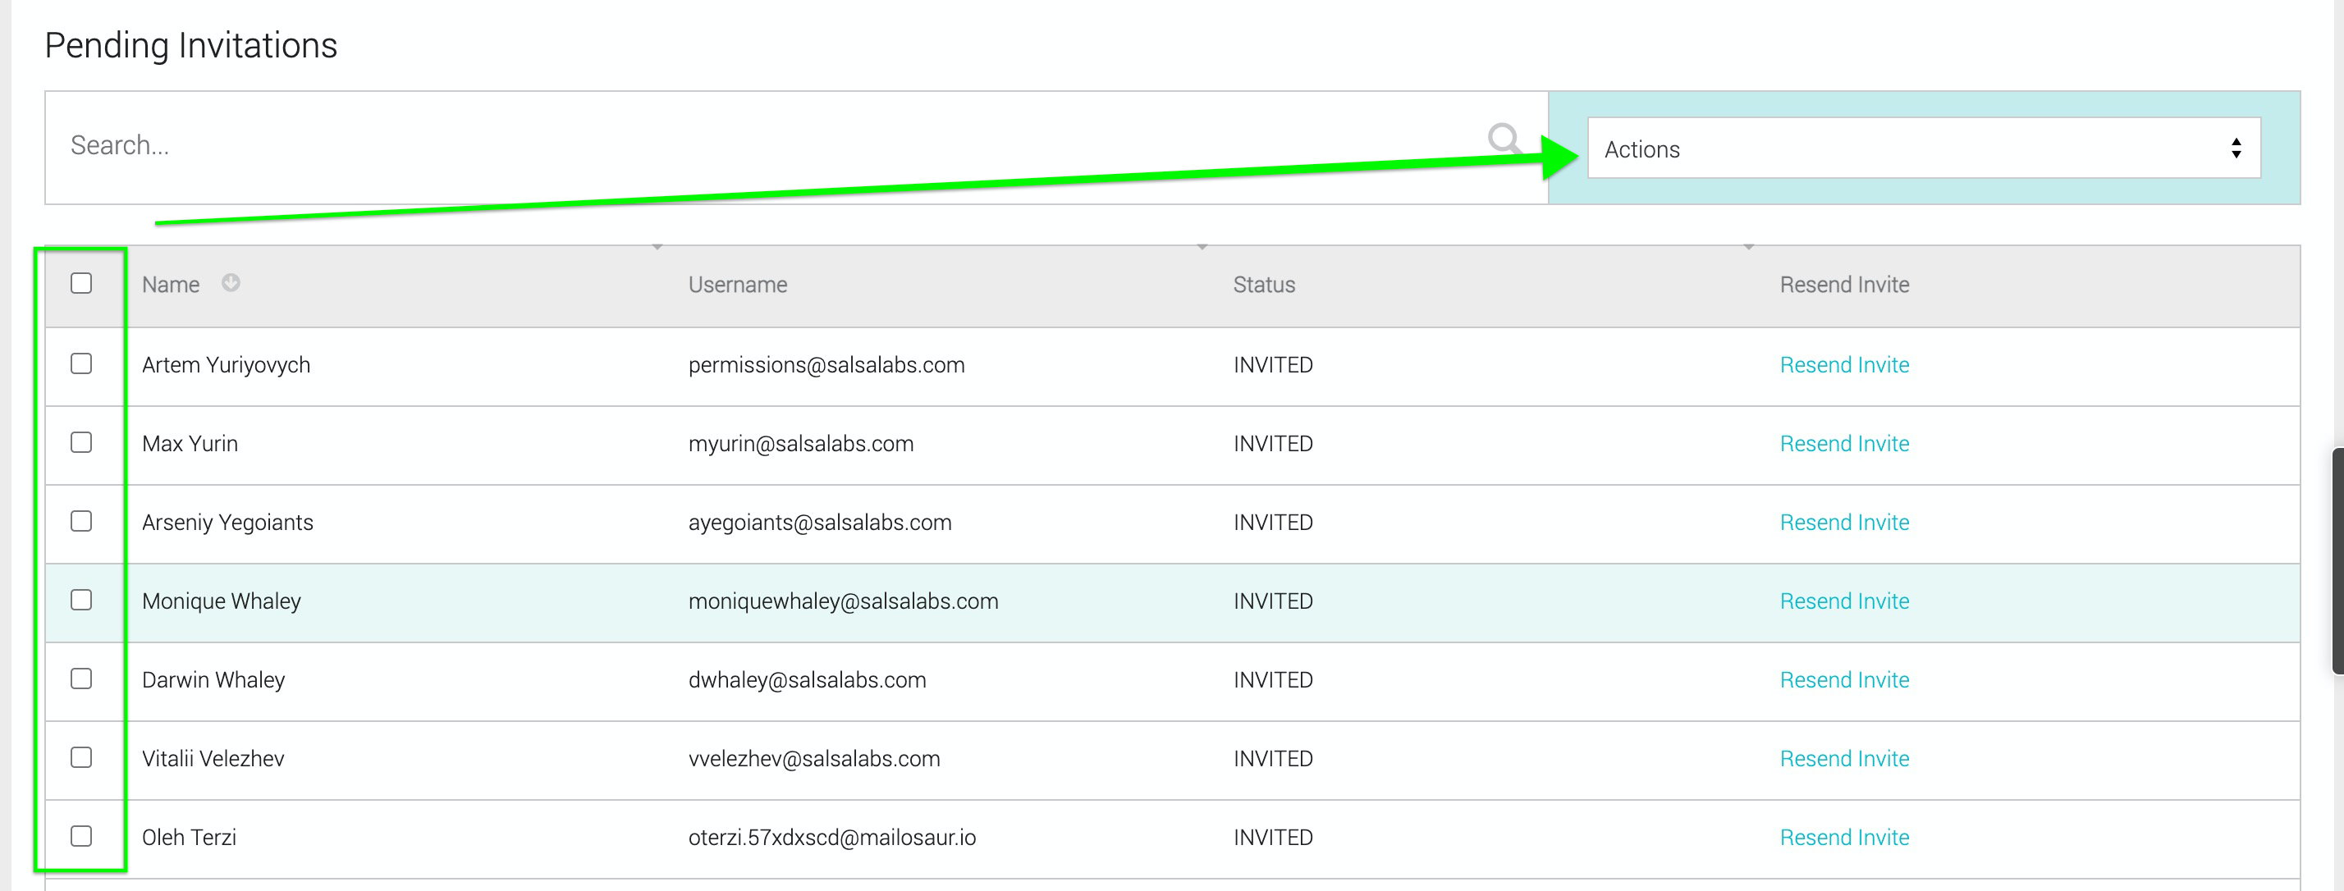Click INVITED status in Artem Yuriyovych row
This screenshot has width=2344, height=891.
1273,364
